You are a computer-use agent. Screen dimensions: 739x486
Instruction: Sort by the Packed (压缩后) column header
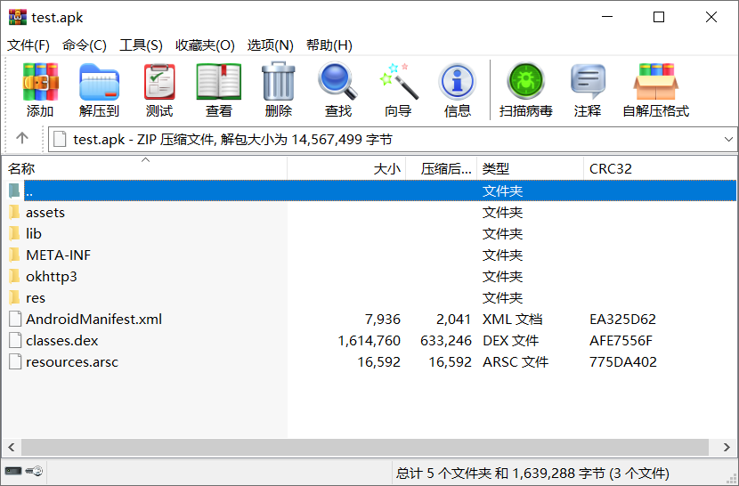coord(441,168)
